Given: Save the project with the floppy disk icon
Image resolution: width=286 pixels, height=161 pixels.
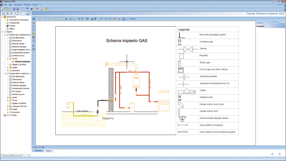Looking at the screenshot, I should tap(14, 9).
